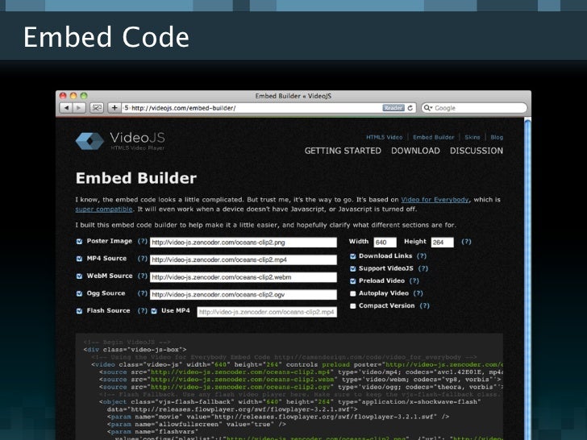
Task: Click help question mark next to Height
Action: click(466, 242)
